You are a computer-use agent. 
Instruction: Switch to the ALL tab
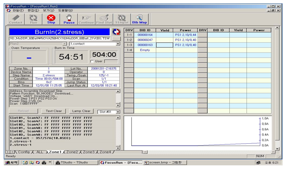click(x=40, y=152)
